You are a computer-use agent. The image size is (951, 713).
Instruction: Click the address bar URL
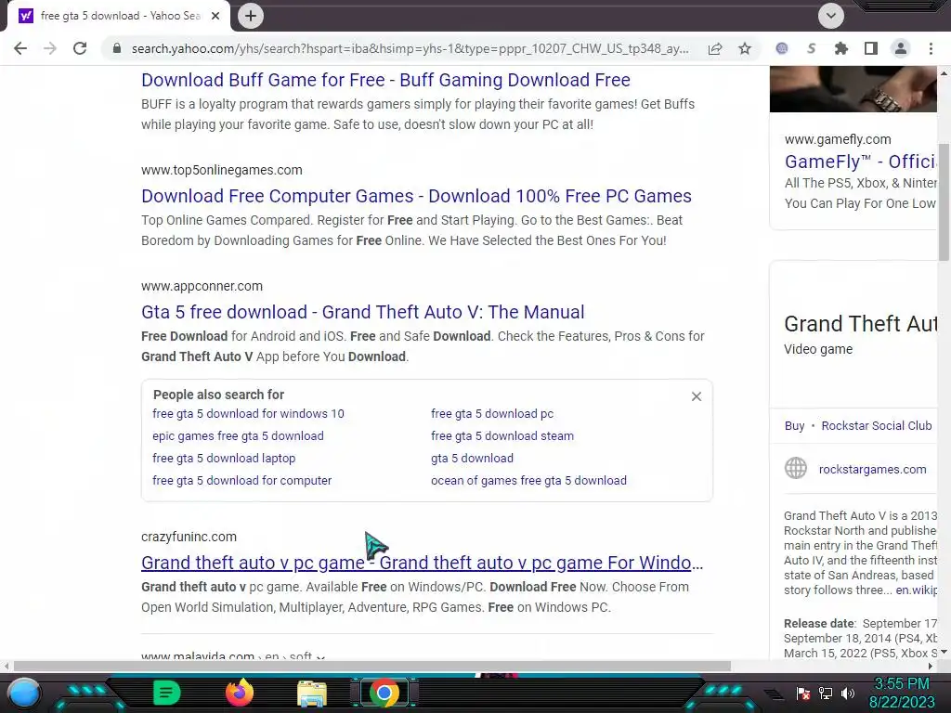click(410, 48)
